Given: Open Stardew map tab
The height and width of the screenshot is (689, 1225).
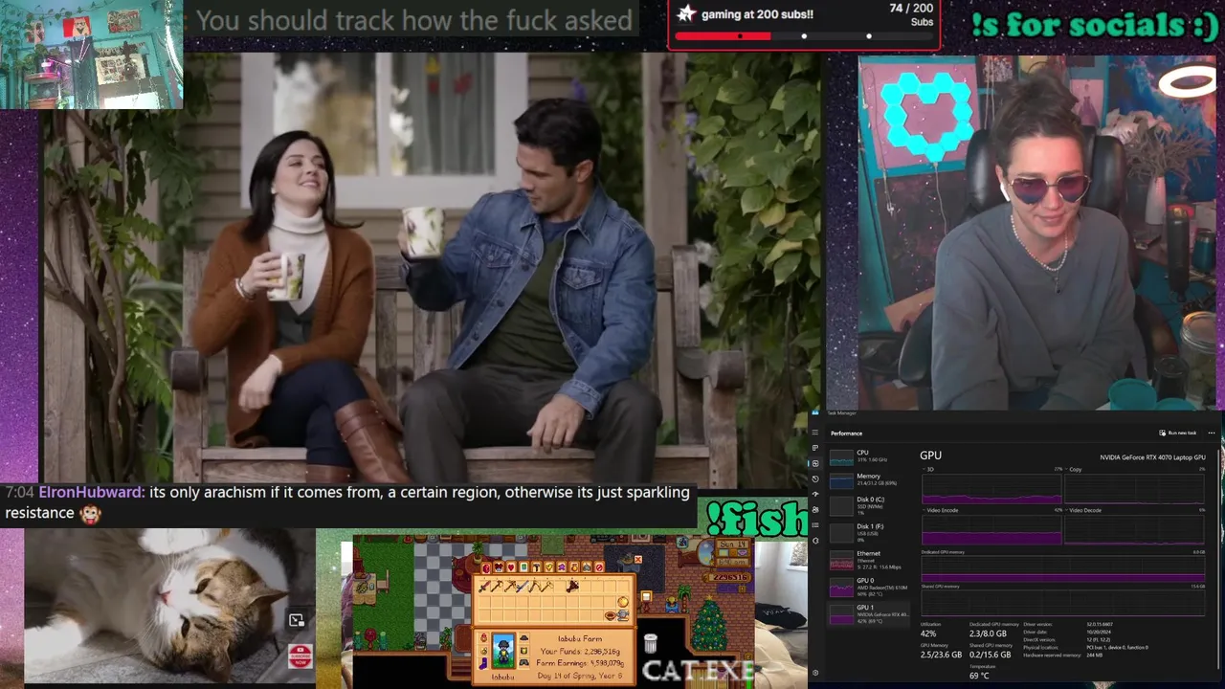Looking at the screenshot, I should [523, 567].
